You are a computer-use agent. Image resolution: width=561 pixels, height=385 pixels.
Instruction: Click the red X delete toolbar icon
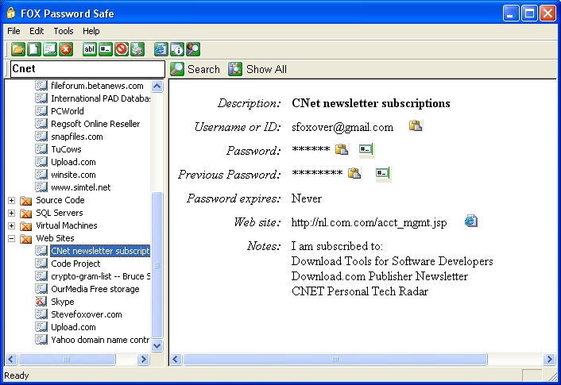click(66, 49)
